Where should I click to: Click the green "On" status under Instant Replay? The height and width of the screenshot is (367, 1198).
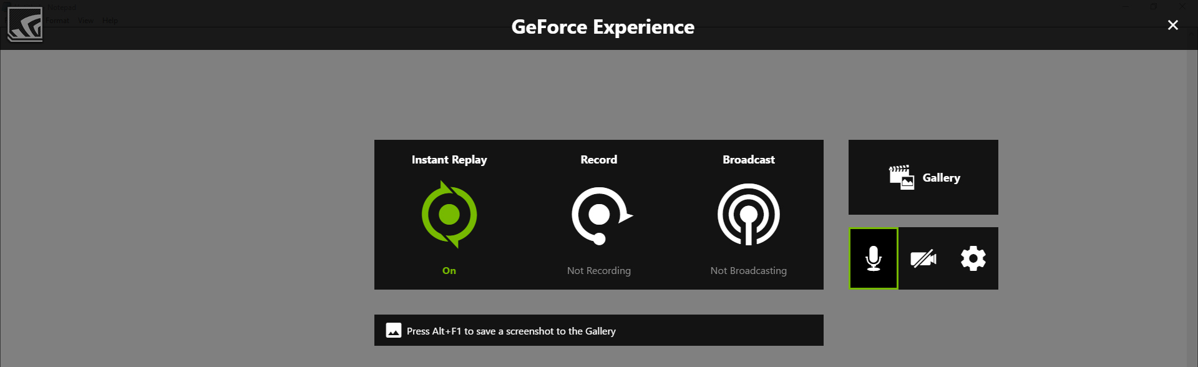pos(449,270)
